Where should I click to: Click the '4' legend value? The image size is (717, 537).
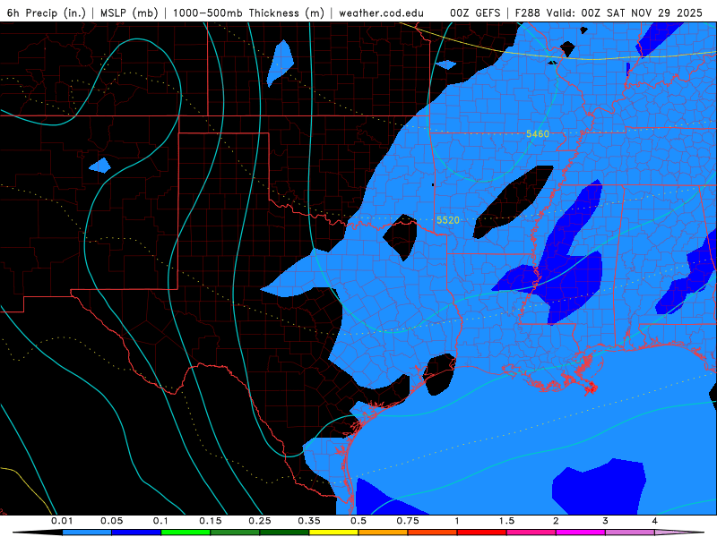(655, 521)
